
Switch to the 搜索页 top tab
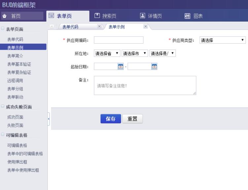105,16
